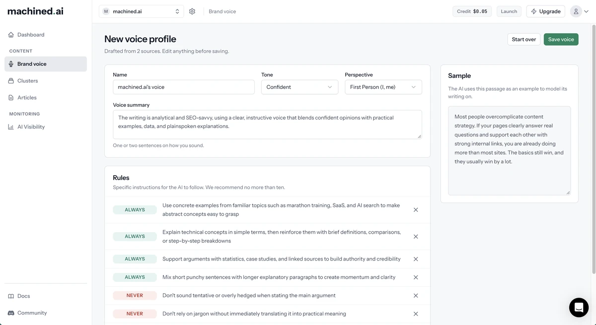
Task: Click the Name input field
Action: coord(184,87)
